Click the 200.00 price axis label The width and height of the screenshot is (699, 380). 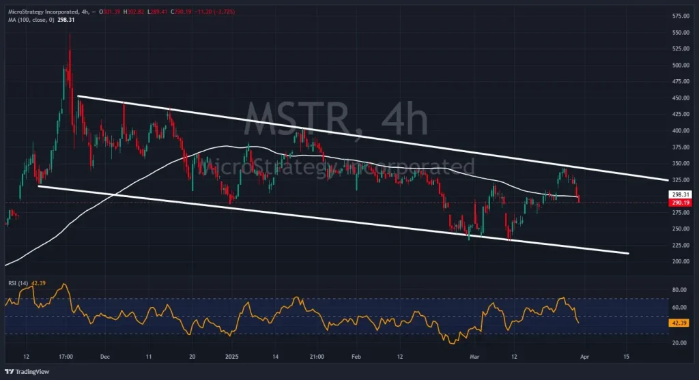(x=681, y=261)
